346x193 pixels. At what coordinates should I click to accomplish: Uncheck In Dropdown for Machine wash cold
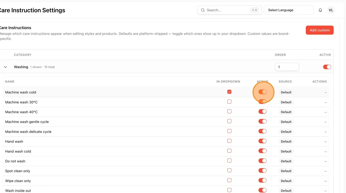[x=229, y=92]
